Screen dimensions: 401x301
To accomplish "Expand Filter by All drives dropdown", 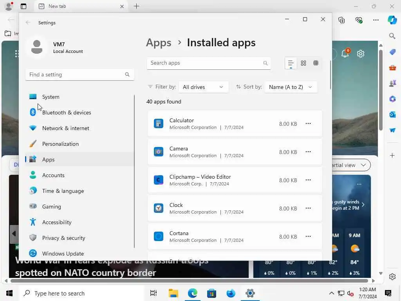I will tap(203, 87).
